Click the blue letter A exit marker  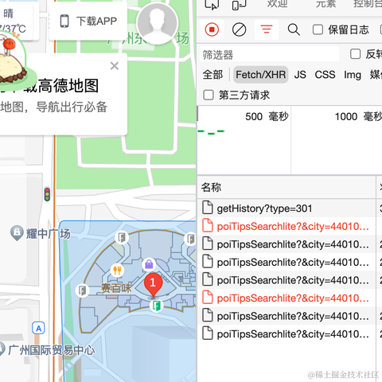tap(38, 329)
